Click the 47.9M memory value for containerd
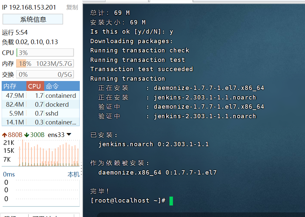Screen dimensions: 305x217 pyautogui.click(x=15, y=95)
